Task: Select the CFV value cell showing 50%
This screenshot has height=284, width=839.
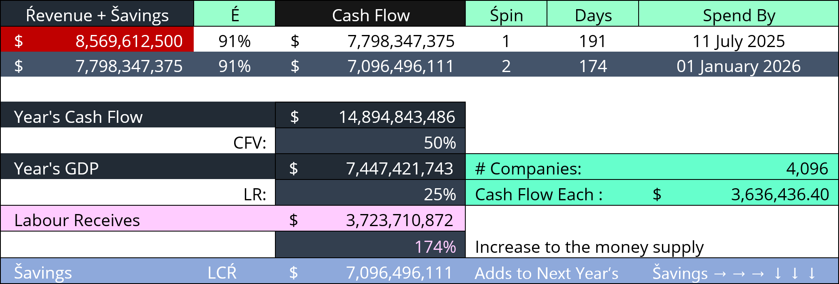Action: click(439, 143)
